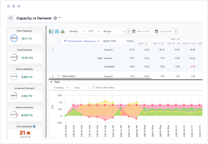Click the Total Capacity 100 % ring
This screenshot has width=208, height=144.
(14, 38)
